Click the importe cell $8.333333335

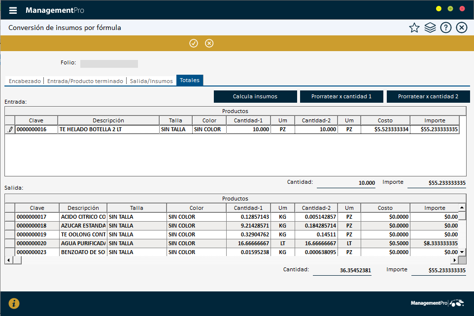click(435, 243)
